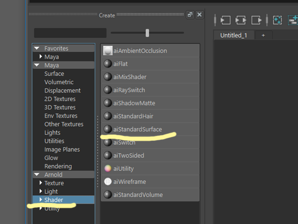Show the 2D Textures list

coord(60,99)
